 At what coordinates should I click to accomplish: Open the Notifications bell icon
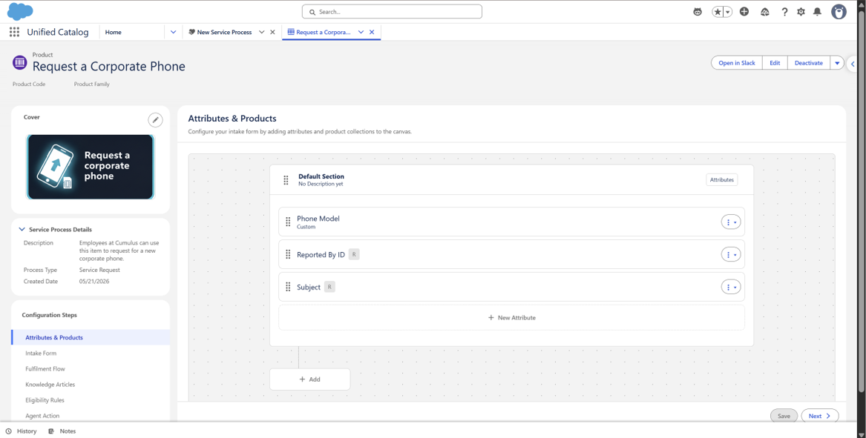(x=818, y=12)
